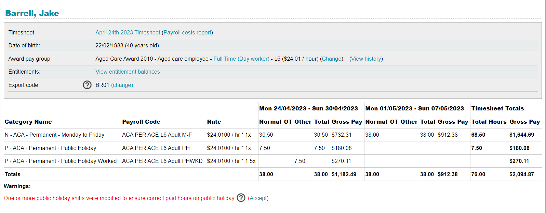Click the export code value BR01
Screen dimensions: 546x213
click(102, 85)
